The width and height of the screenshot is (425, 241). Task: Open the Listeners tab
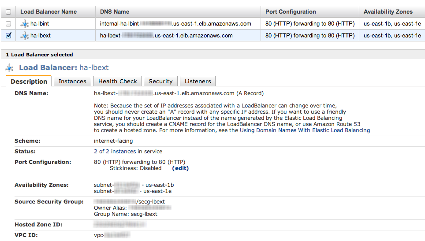(198, 81)
